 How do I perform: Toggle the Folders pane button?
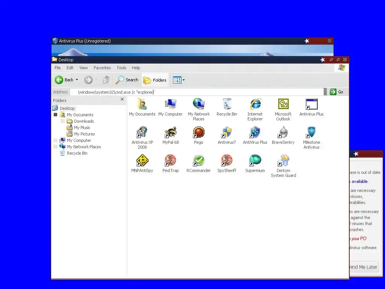155,80
